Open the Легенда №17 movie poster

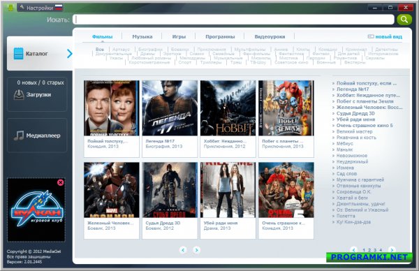[x=170, y=108]
